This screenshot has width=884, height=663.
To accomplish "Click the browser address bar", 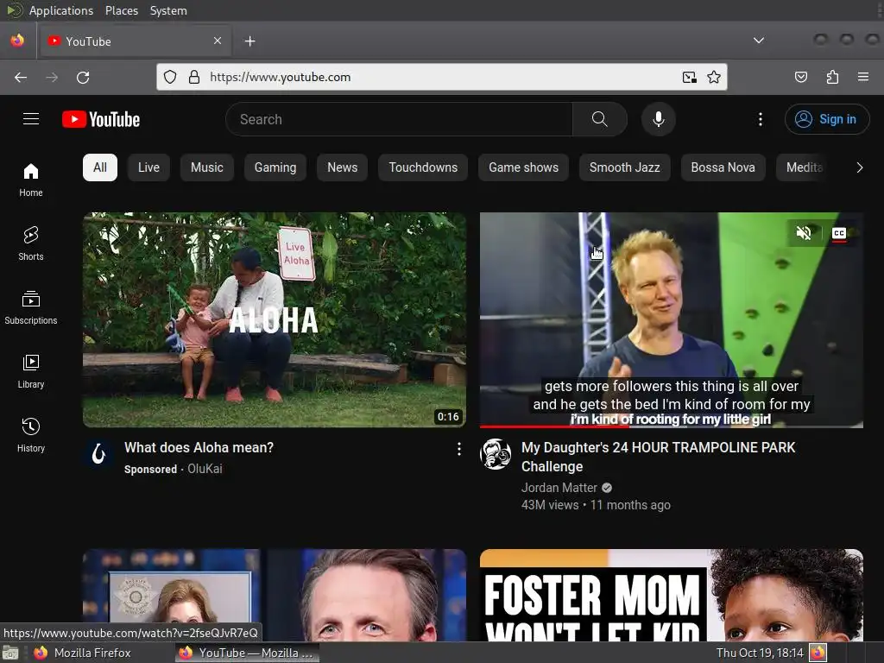I will coord(439,77).
